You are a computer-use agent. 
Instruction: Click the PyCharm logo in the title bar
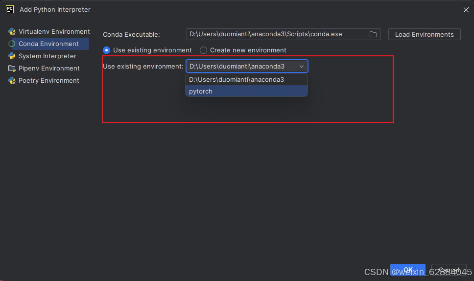[10, 9]
